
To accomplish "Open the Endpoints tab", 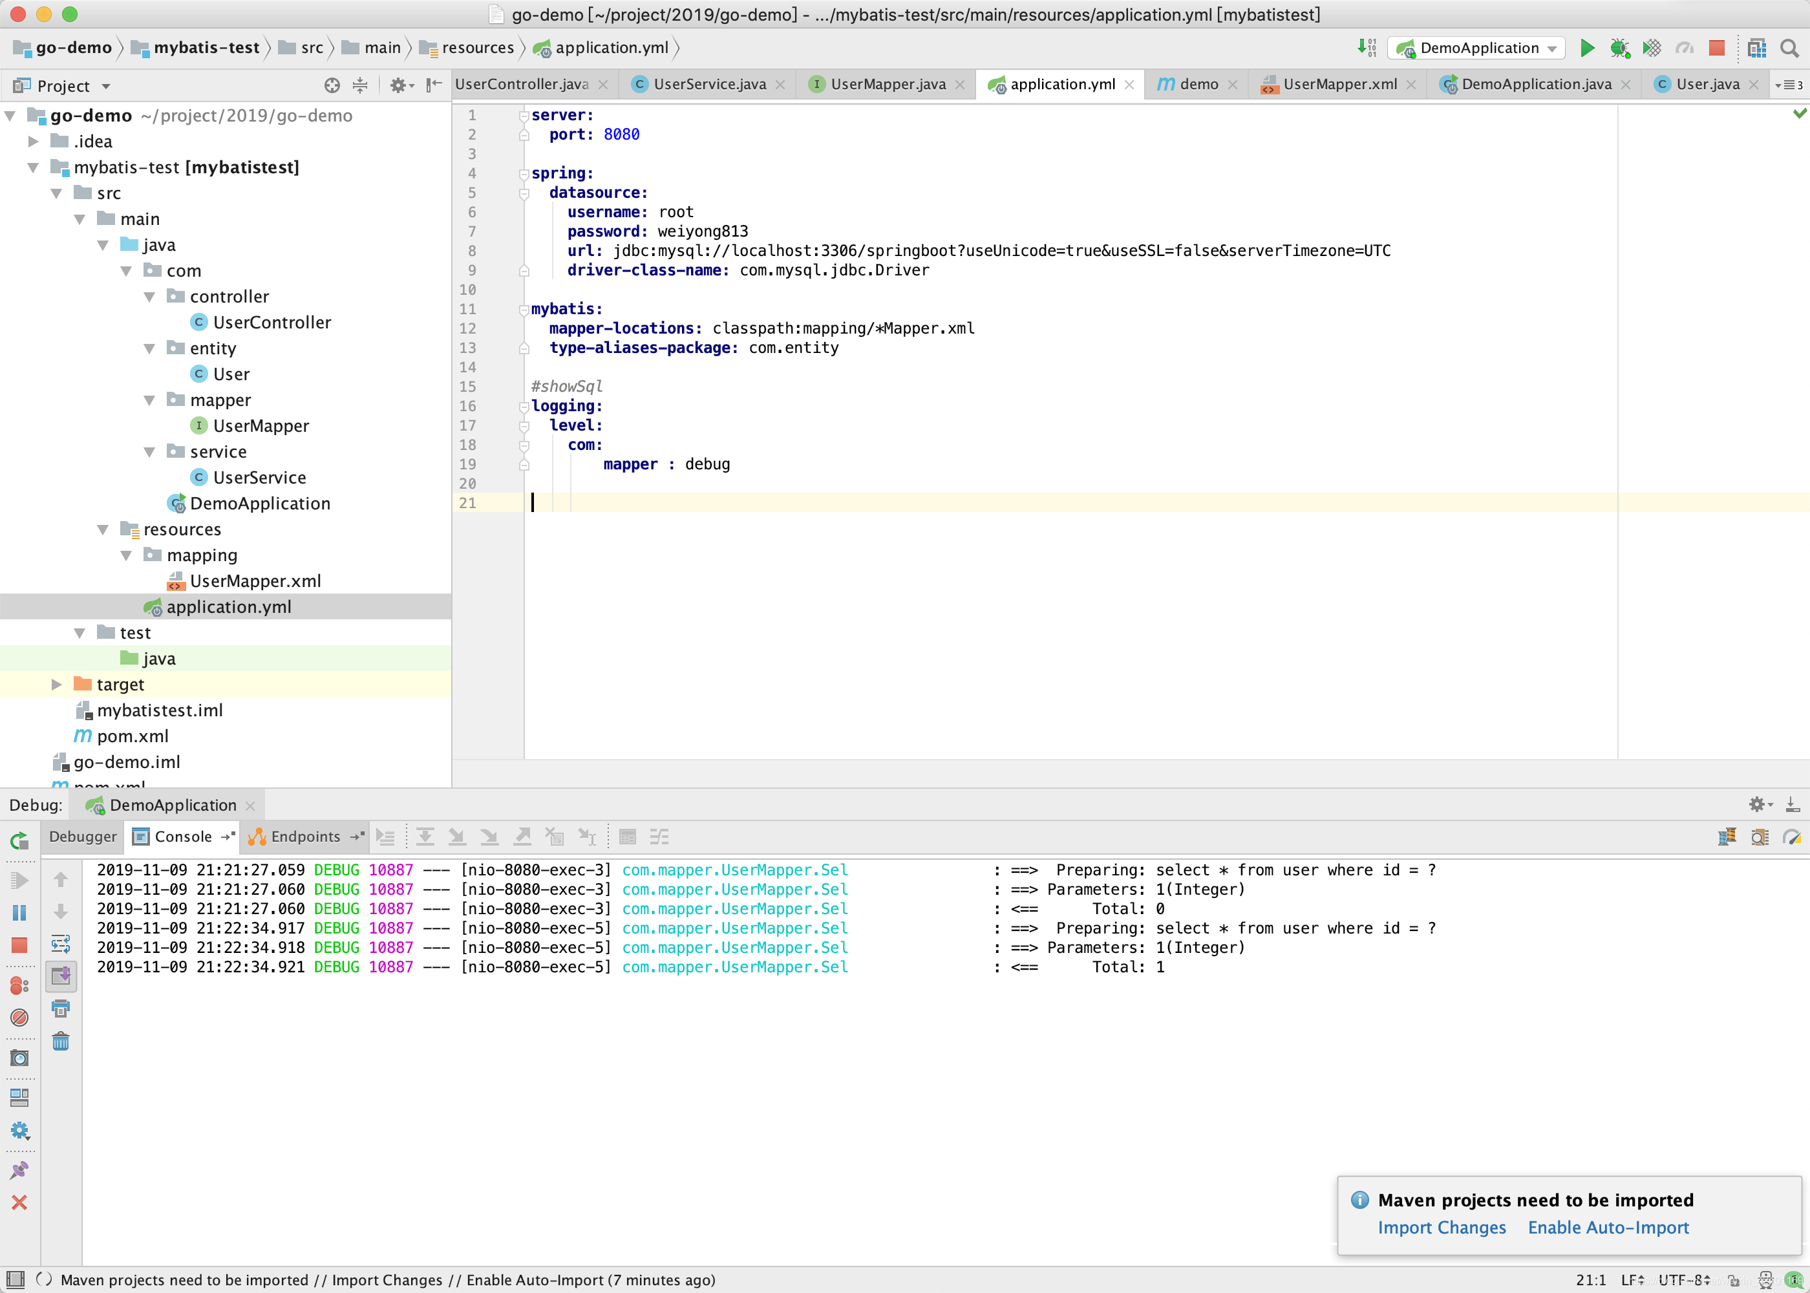I will pyautogui.click(x=305, y=836).
